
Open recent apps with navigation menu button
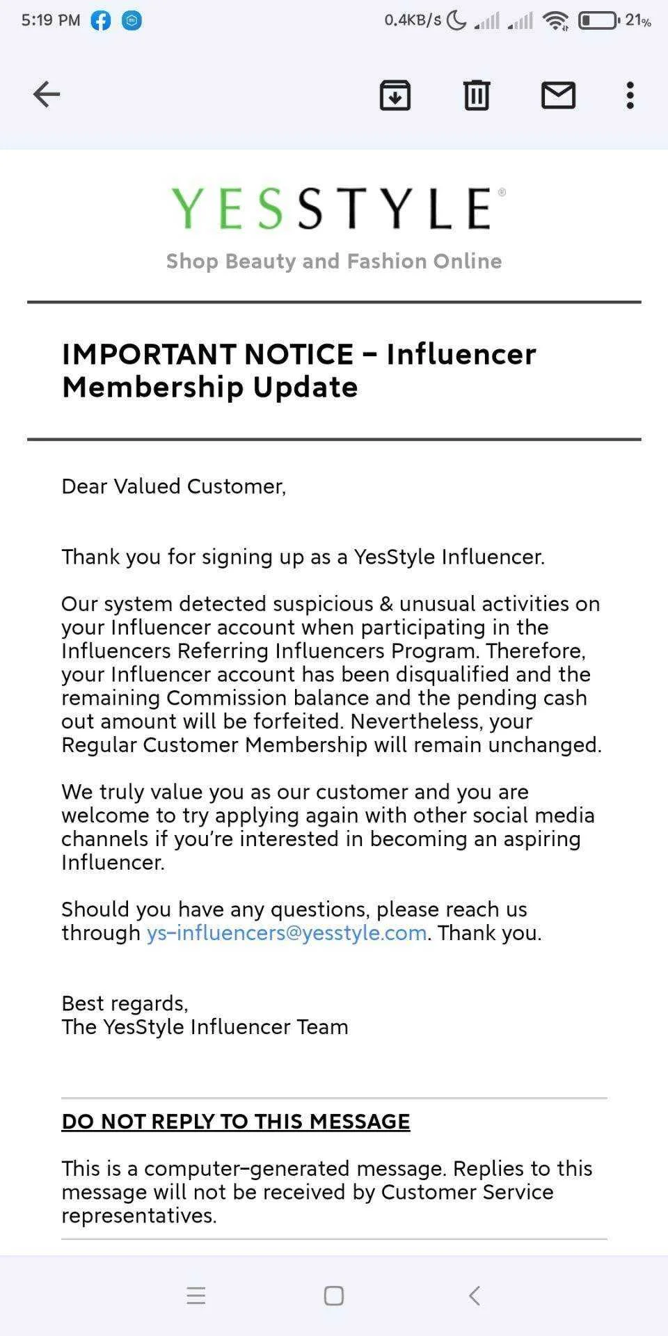[196, 1296]
